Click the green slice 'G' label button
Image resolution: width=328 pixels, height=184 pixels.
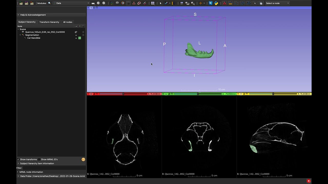pyautogui.click(x=166, y=94)
